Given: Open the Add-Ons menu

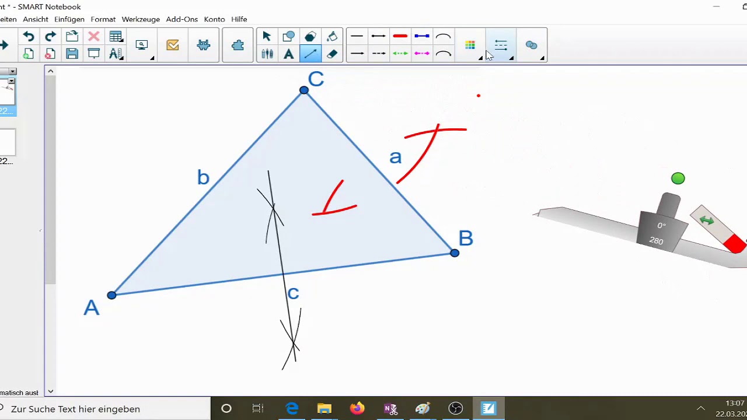Looking at the screenshot, I should pos(182,19).
